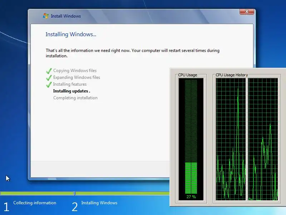Click the checkmark beside Installing features

(49, 85)
